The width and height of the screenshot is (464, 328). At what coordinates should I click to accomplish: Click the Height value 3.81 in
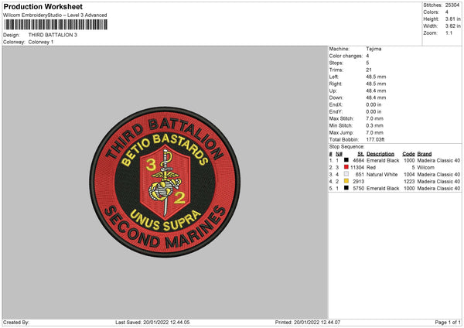click(452, 19)
